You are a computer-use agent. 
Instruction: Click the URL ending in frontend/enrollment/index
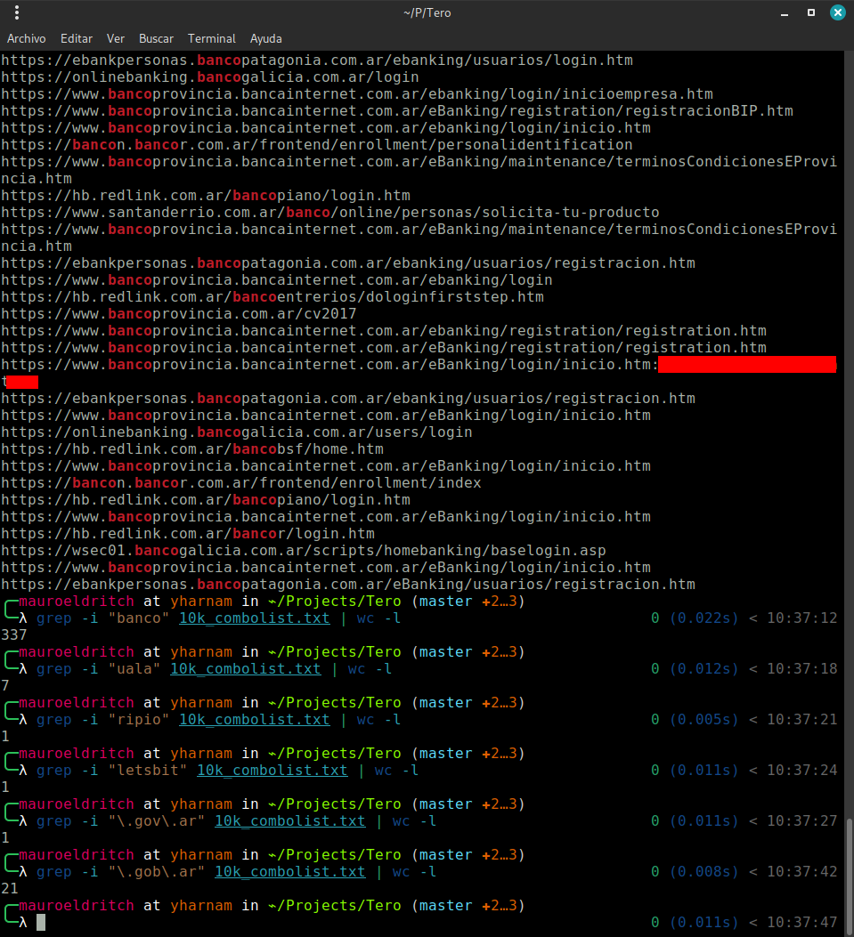(x=241, y=482)
